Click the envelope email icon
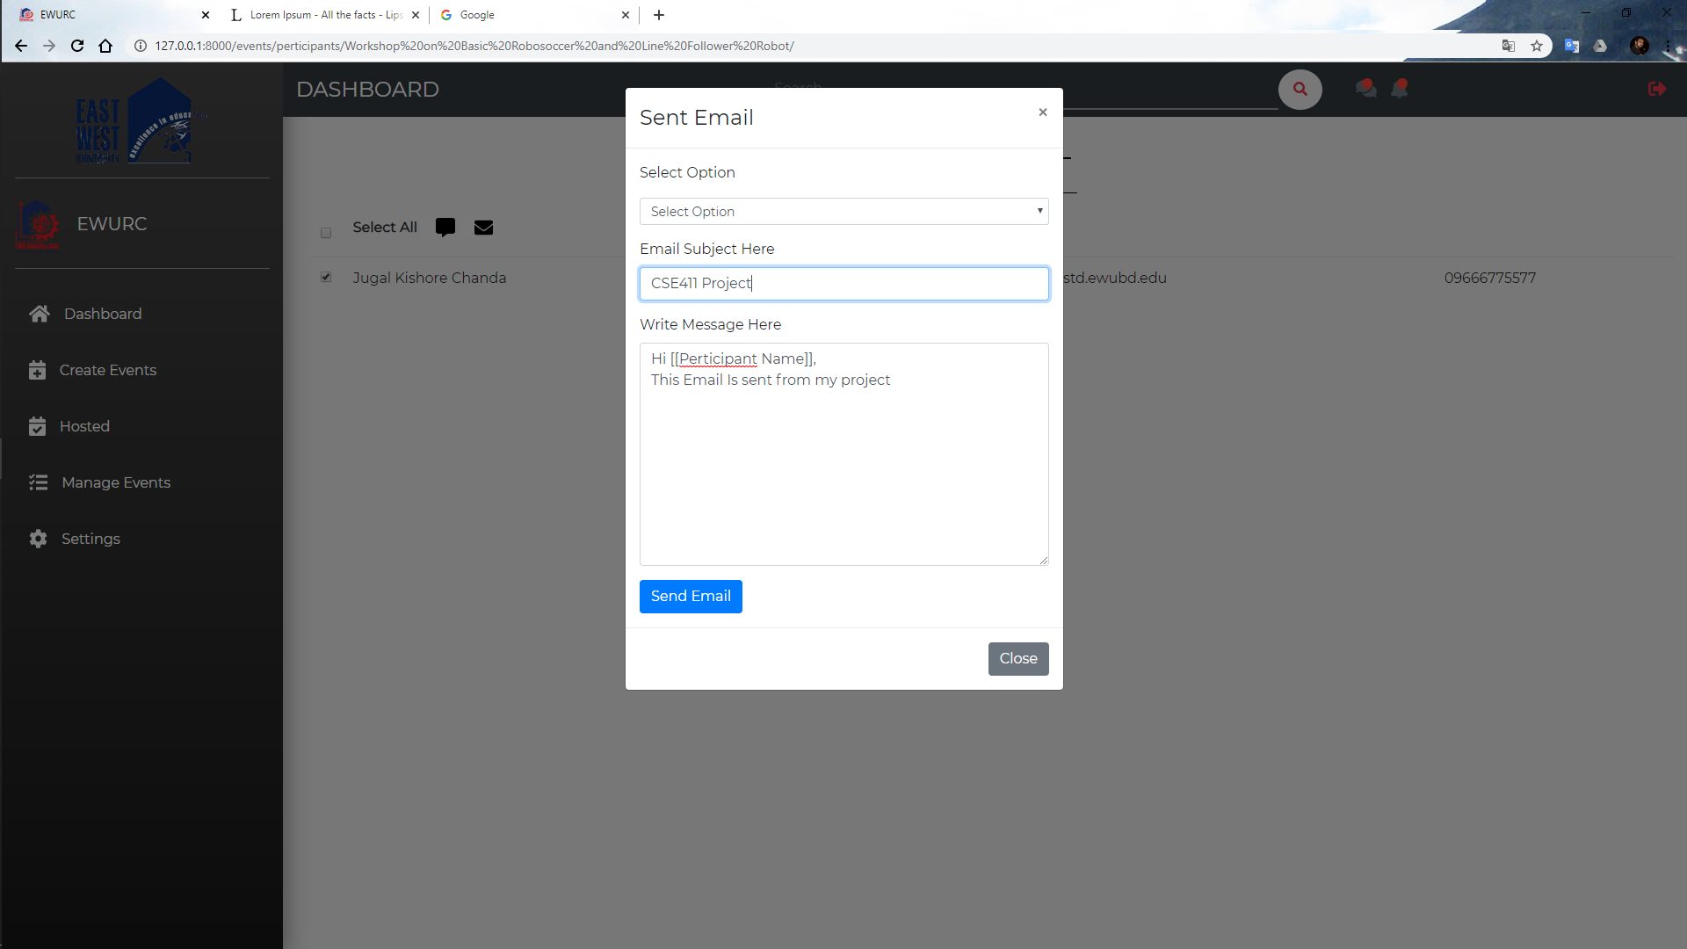 pos(483,228)
